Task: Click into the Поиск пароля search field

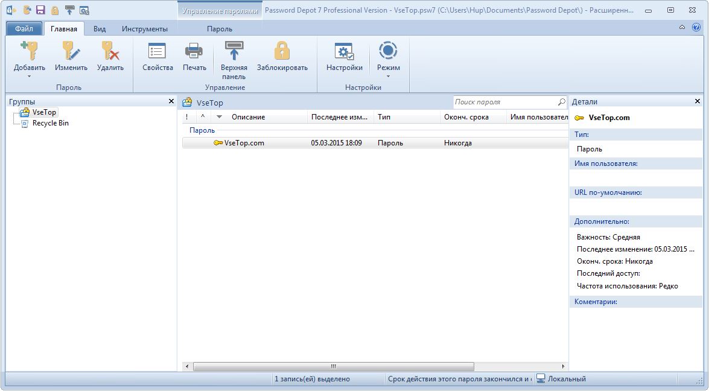Action: pyautogui.click(x=504, y=102)
